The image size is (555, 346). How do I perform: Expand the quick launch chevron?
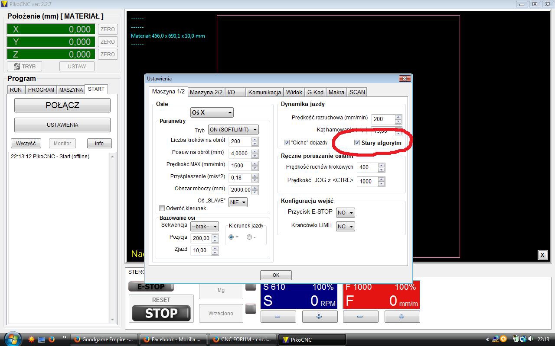65,337
